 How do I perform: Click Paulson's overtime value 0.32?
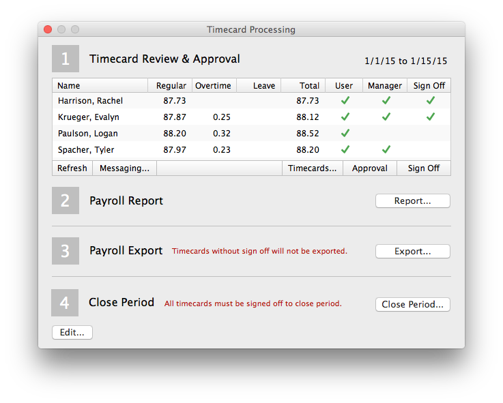pyautogui.click(x=222, y=134)
